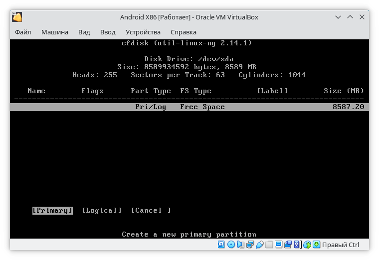Open the Файл menu

[23, 32]
